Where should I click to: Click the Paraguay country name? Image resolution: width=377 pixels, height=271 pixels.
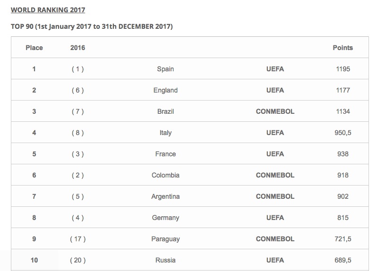point(165,239)
